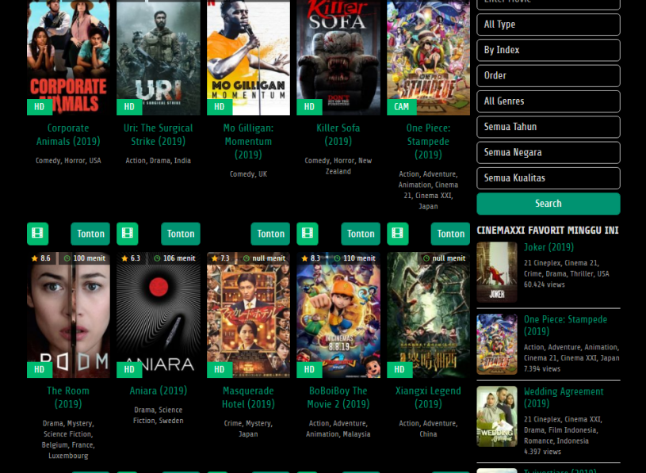Open the Semua Negara dropdown
646x473 pixels.
(x=549, y=153)
